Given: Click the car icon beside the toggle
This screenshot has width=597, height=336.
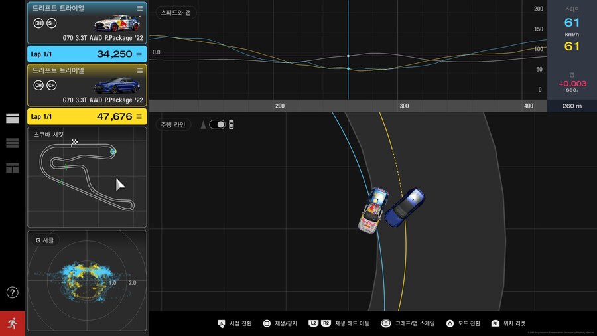Looking at the screenshot, I should 232,124.
